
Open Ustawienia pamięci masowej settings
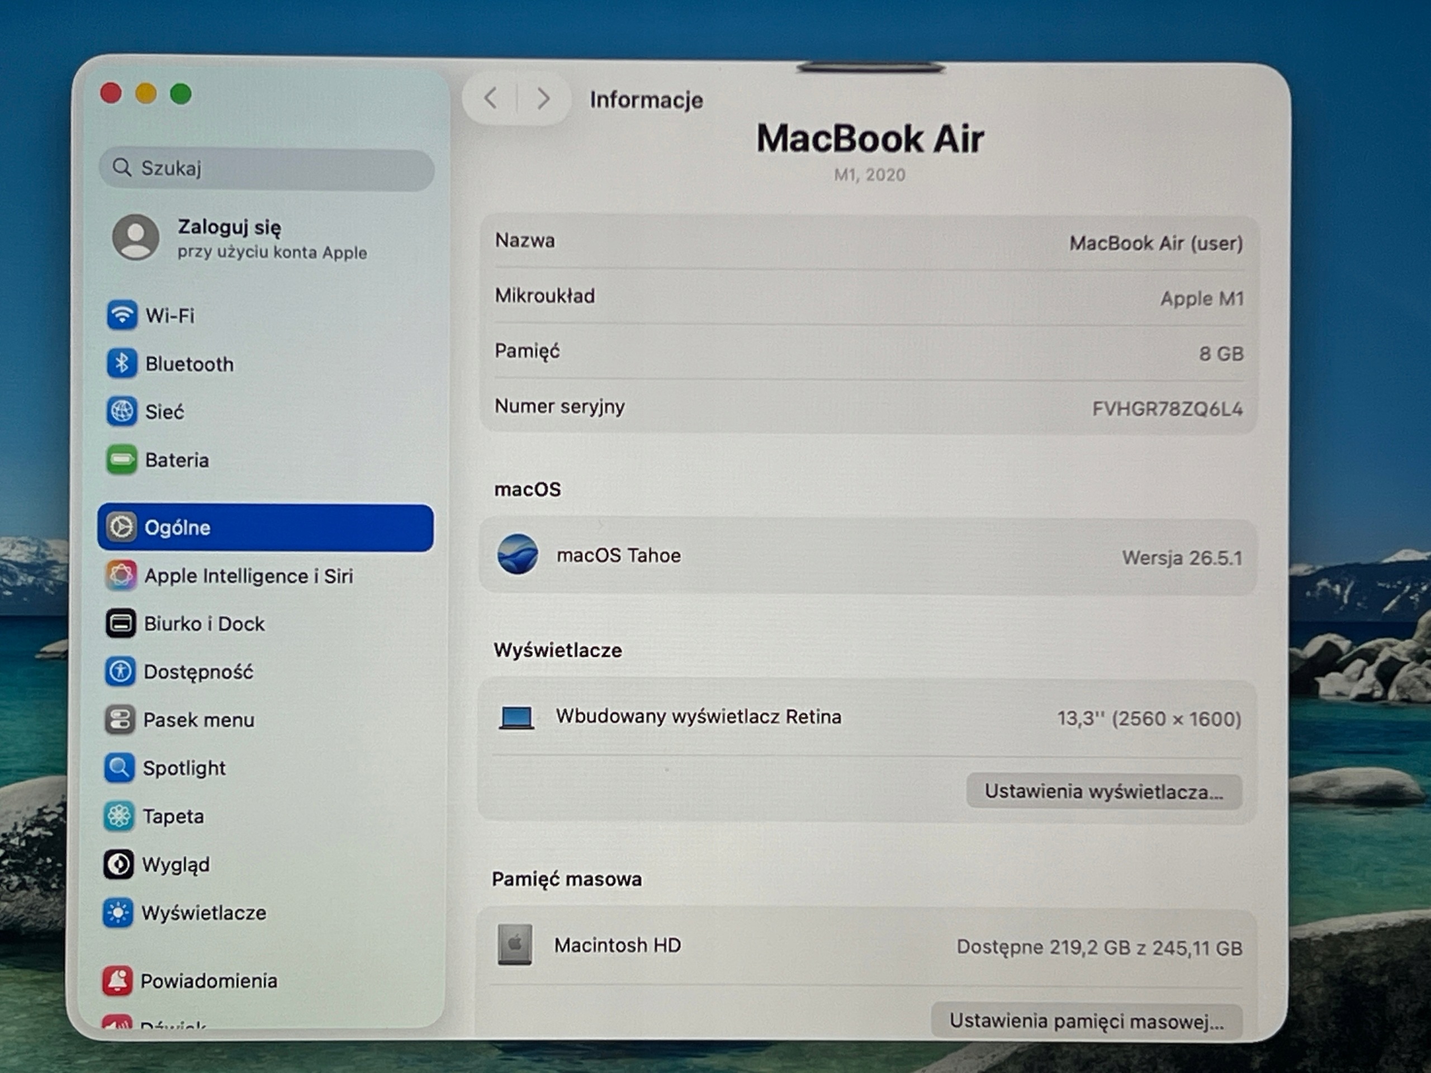coord(1087,1020)
